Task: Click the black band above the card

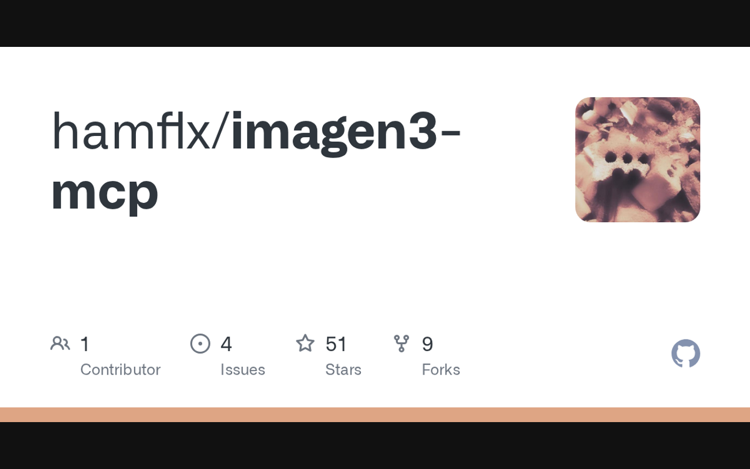Action: coord(375,23)
